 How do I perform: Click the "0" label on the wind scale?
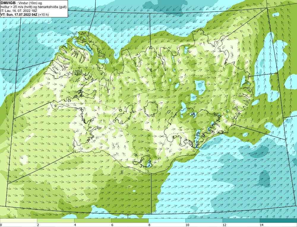[x=1, y=225]
